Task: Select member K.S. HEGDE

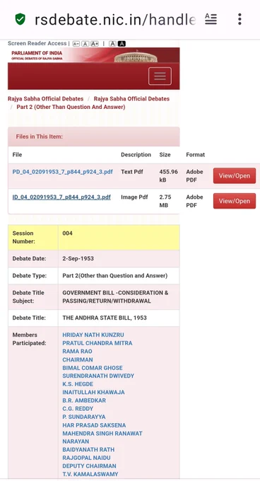Action: pyautogui.click(x=78, y=384)
